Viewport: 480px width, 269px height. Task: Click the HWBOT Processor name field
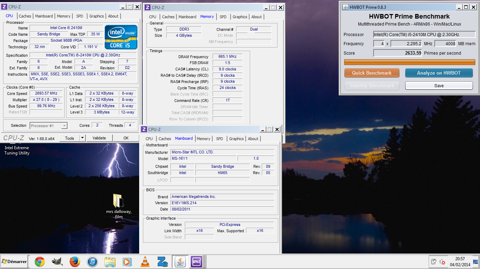(x=424, y=34)
